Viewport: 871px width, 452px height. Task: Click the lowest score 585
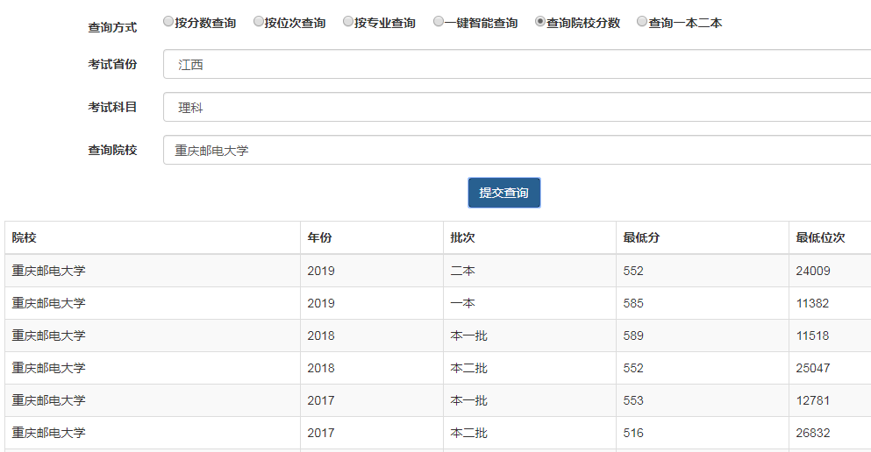click(x=633, y=303)
